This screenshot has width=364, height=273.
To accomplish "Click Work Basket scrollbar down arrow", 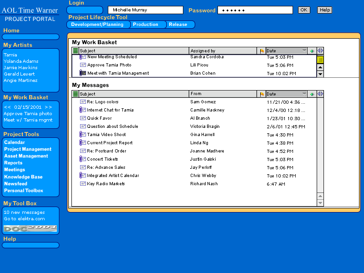I will (320, 74).
